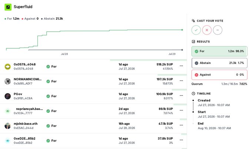Click the Jul 29 chart axis label
Viewport: 252px width, 149px height.
pyautogui.click(x=172, y=54)
